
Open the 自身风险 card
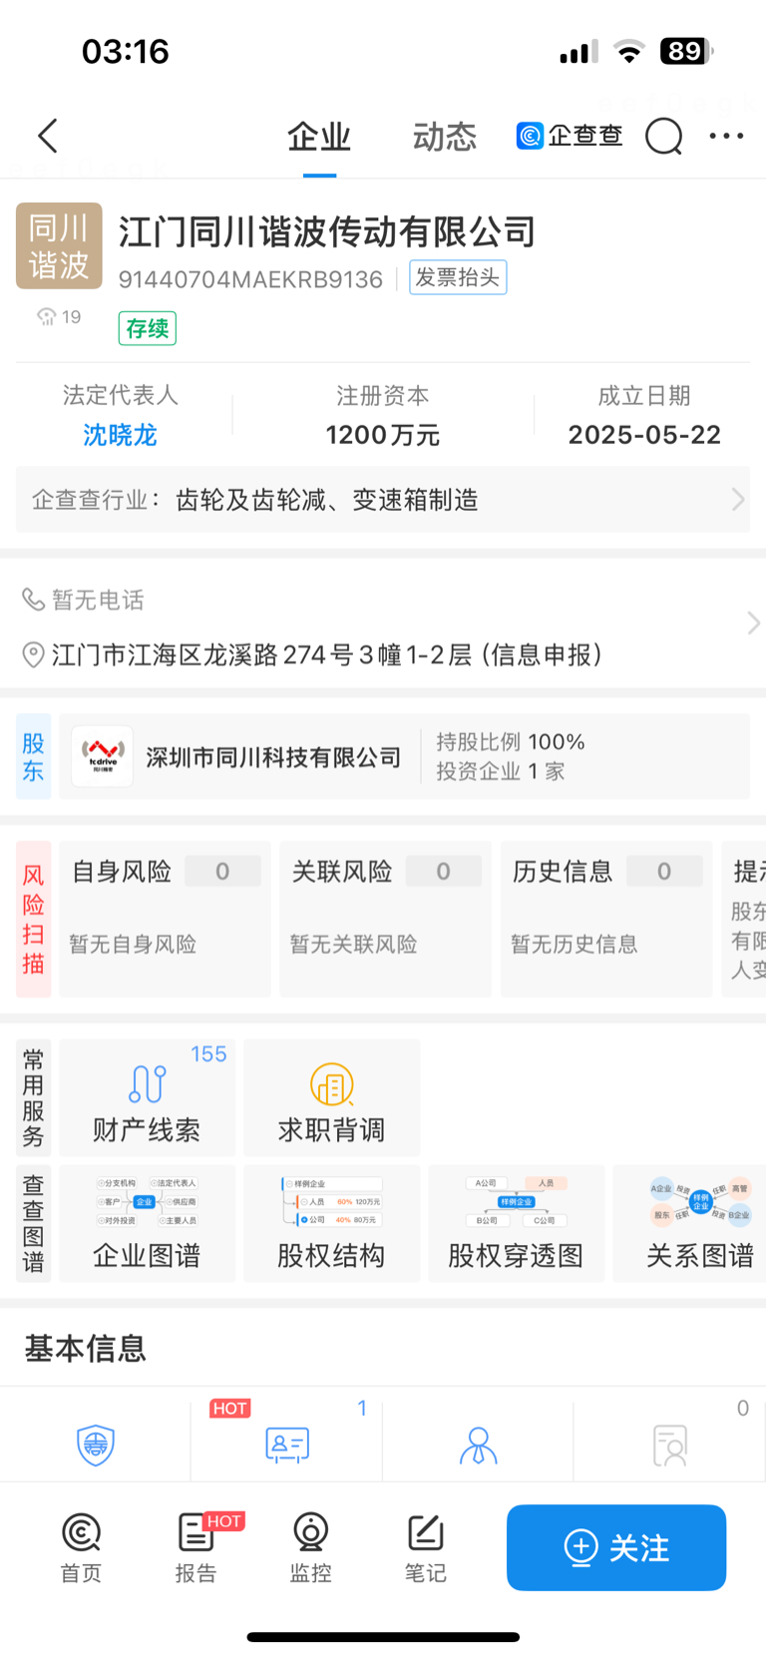165,919
